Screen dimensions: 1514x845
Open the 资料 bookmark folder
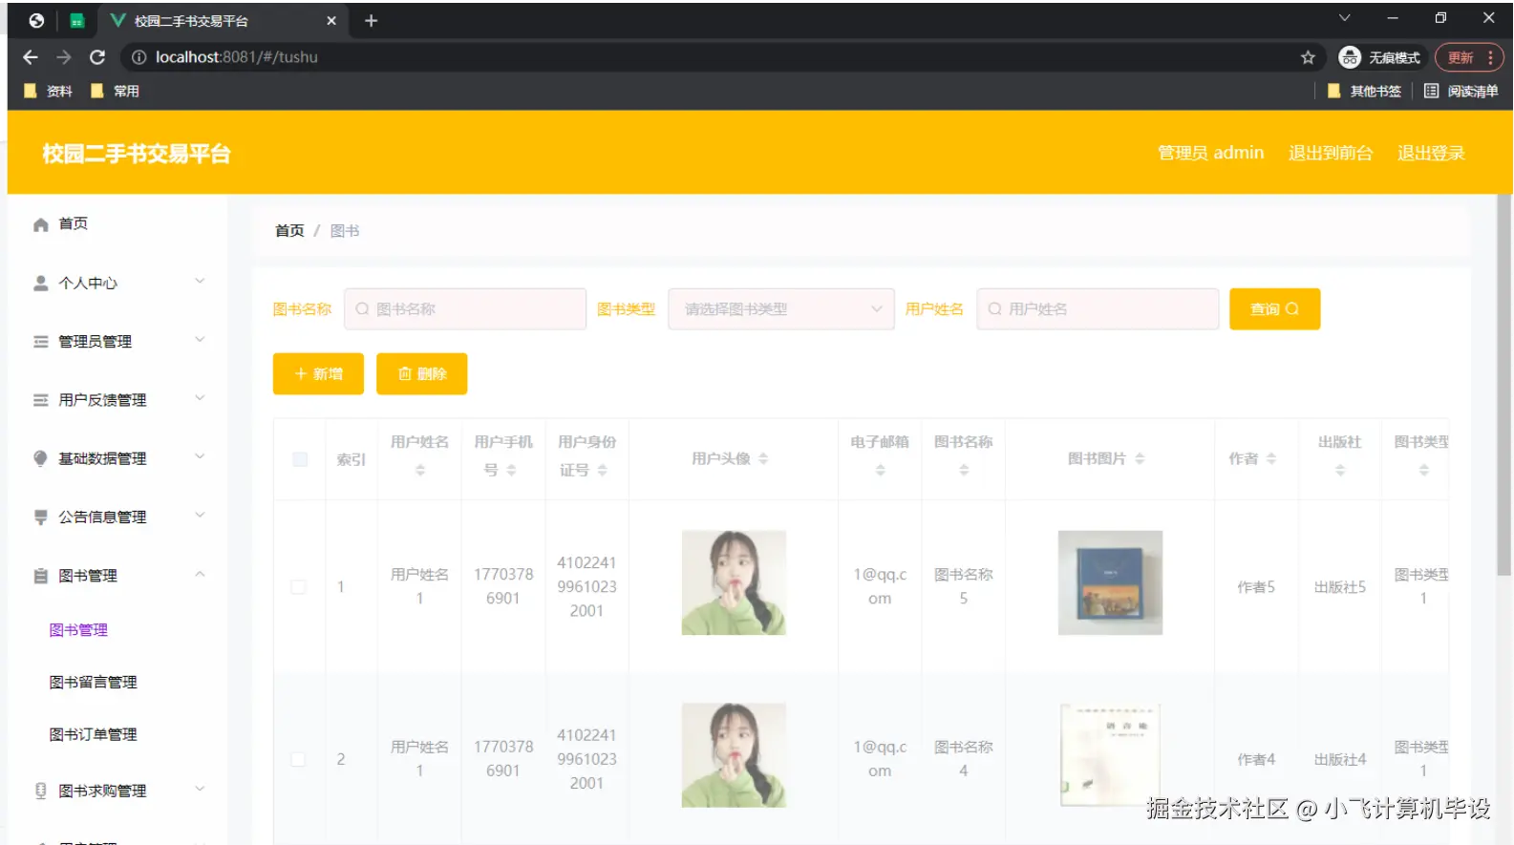[x=48, y=91]
